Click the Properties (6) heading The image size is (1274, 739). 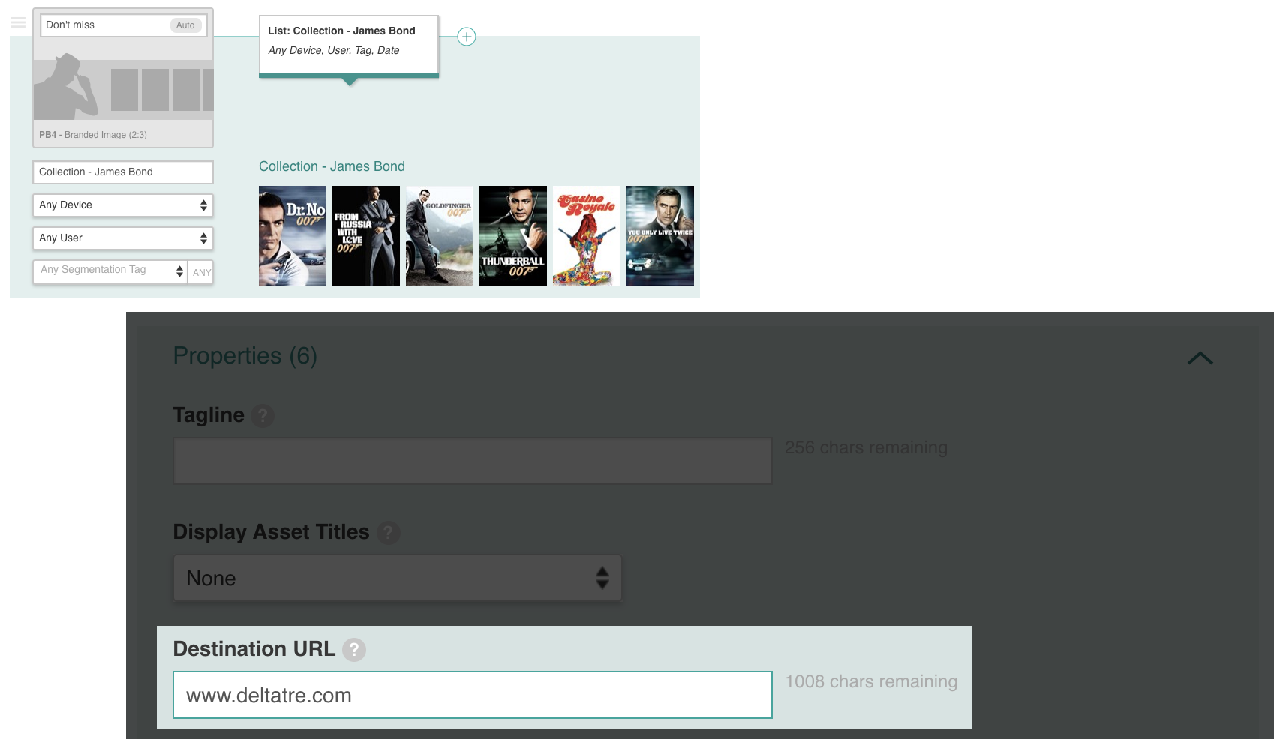[x=245, y=355]
